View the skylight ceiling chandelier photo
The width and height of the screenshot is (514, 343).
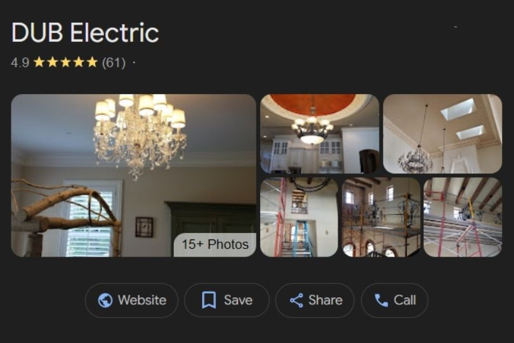(442, 133)
